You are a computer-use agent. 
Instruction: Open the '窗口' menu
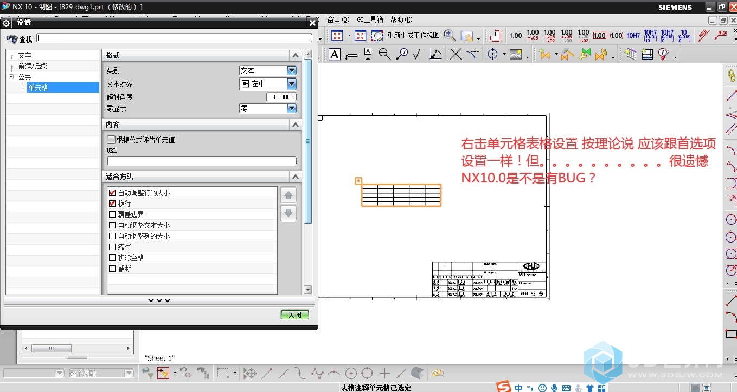[x=338, y=19]
